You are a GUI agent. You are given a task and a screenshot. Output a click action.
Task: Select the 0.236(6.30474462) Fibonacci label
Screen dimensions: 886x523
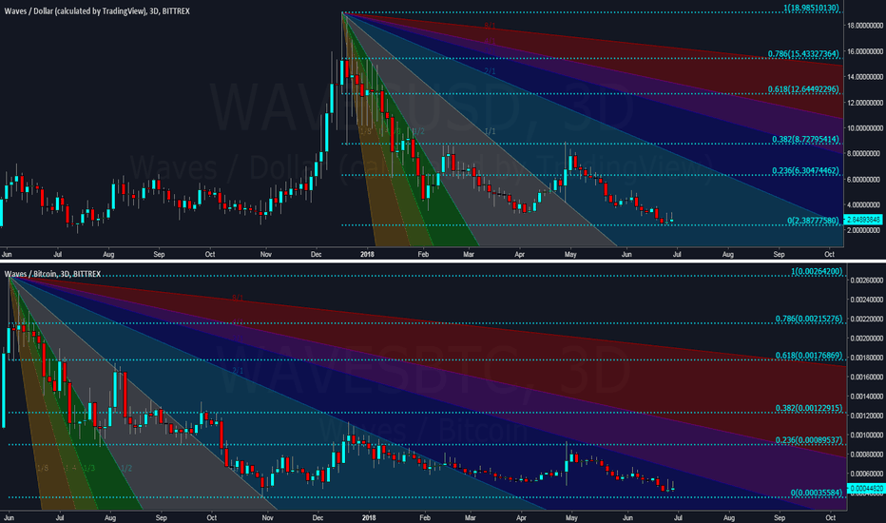coord(806,171)
